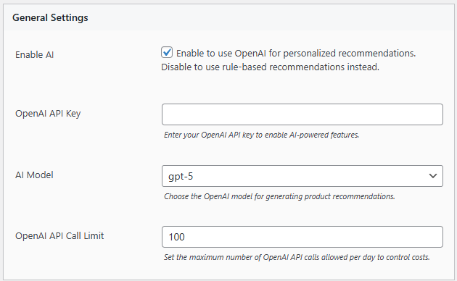Focus the OpenAI API Key input field

coord(302,114)
